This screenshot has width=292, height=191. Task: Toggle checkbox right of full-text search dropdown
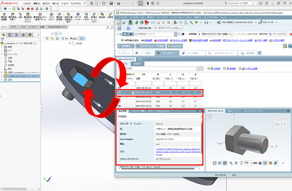(x=180, y=34)
